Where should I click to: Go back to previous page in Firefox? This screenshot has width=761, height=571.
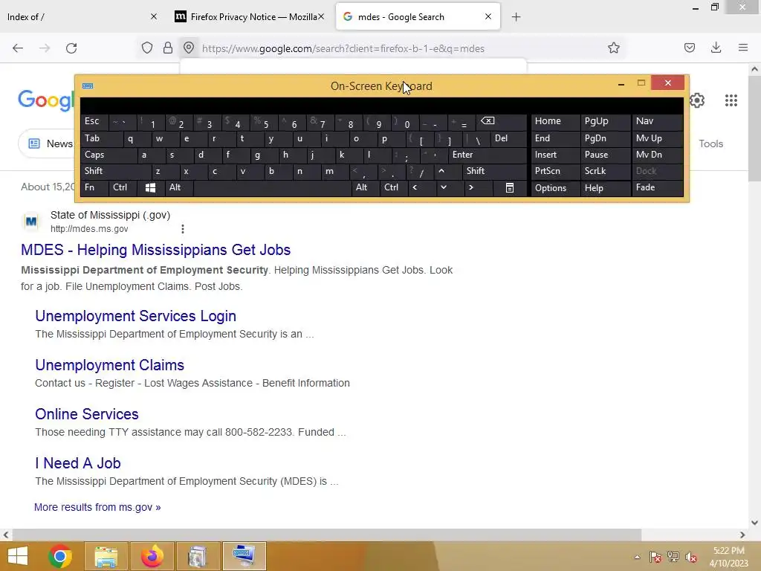(x=18, y=48)
